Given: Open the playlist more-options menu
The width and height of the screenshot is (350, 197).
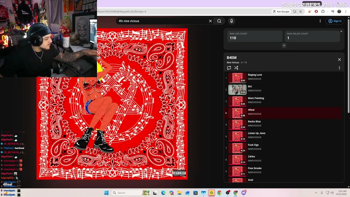Looking at the screenshot, I should (x=339, y=68).
